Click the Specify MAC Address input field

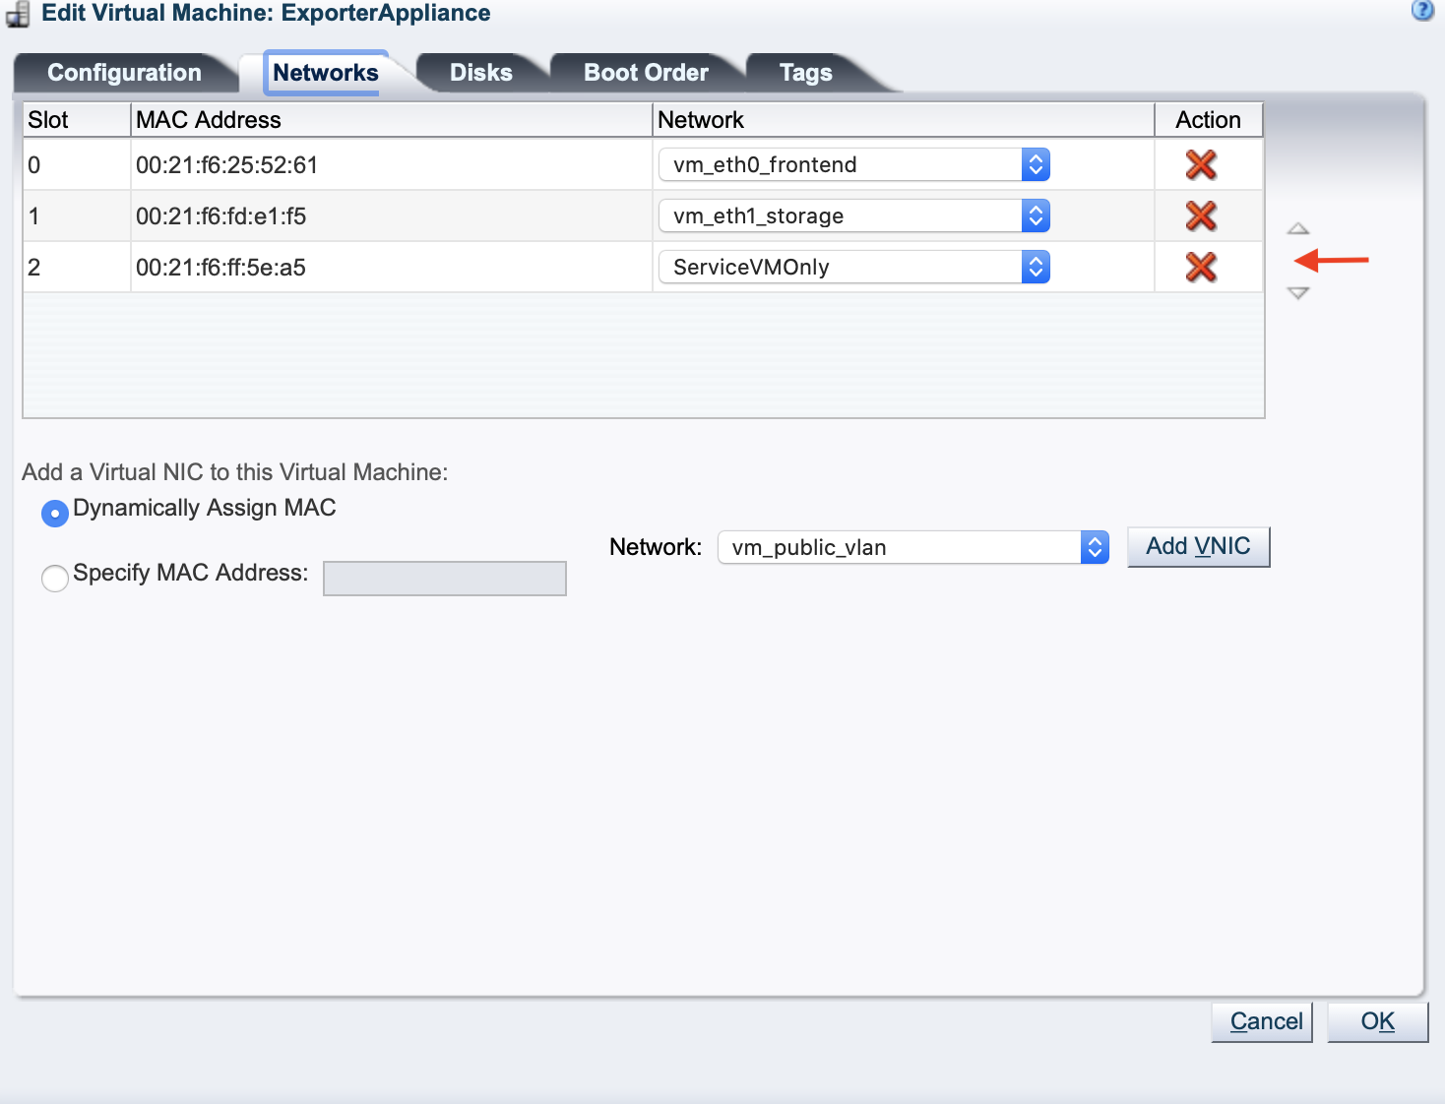pos(444,579)
